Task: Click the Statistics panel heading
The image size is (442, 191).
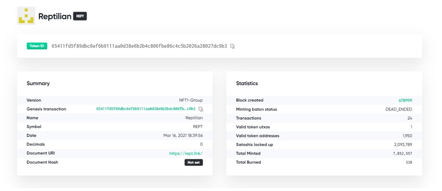Action: [247, 84]
